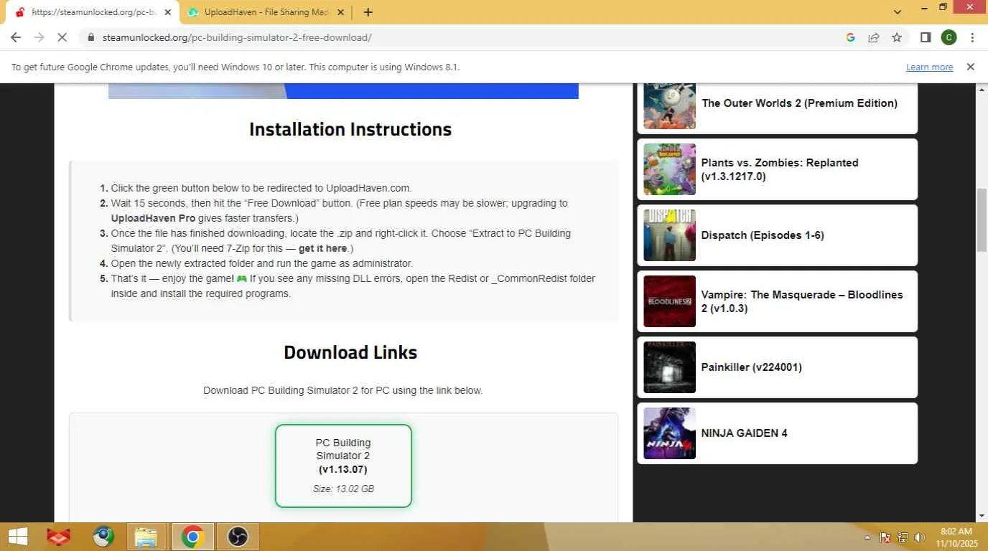Open OBS Studio from the taskbar
The width and height of the screenshot is (988, 551).
238,537
